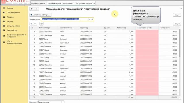This screenshot has width=184, height=103.
Task: Select row 3277O Палантин
Action: 104,43
